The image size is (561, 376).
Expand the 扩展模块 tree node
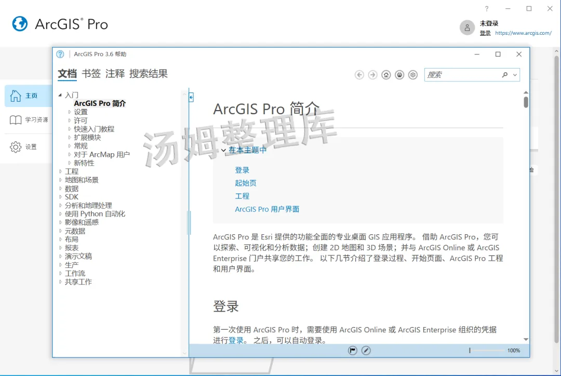coord(70,138)
